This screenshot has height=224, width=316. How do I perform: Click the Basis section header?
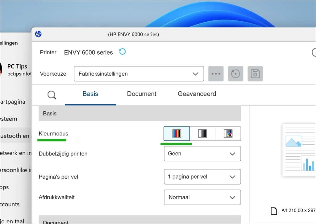point(140,114)
